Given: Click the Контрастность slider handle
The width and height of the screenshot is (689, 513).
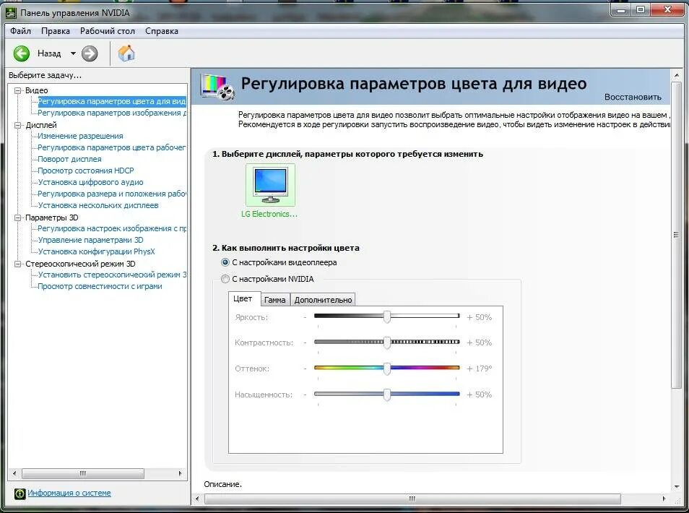Looking at the screenshot, I should point(386,342).
